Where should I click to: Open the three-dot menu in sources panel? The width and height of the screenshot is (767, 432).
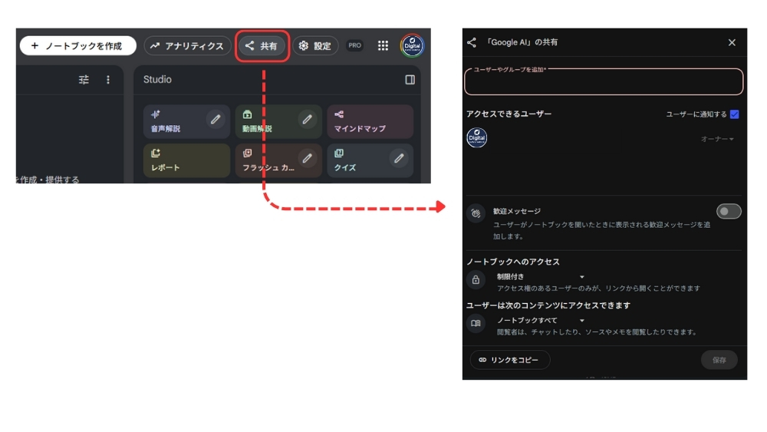tap(108, 79)
